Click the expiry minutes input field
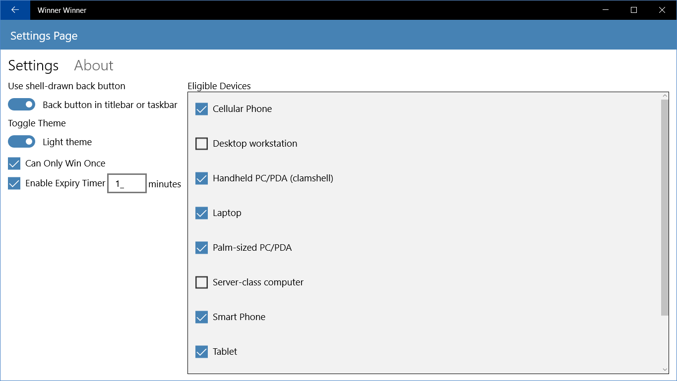677x381 pixels. [127, 183]
